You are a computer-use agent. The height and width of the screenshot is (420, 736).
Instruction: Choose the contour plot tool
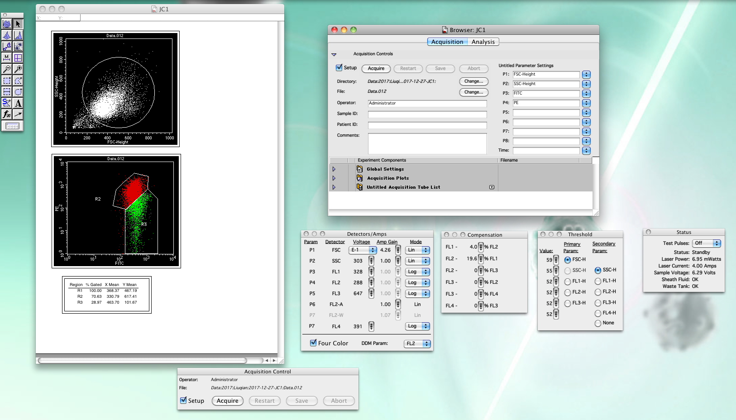click(x=7, y=24)
